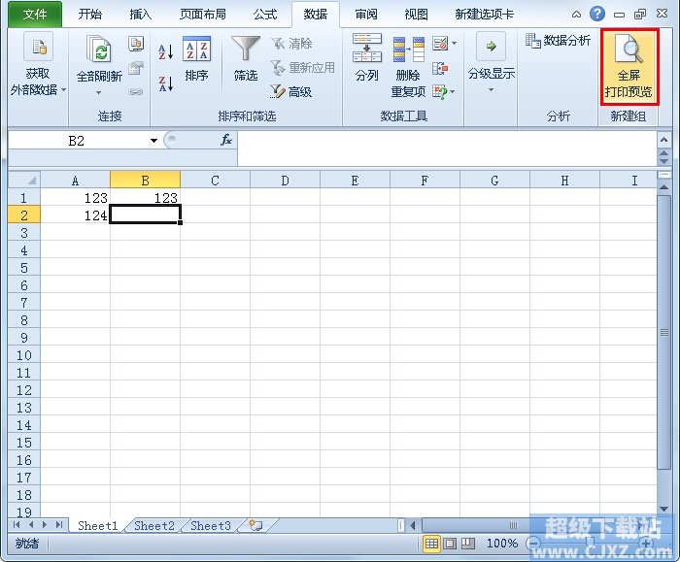Click the consolidate icon in 数据工具

tap(440, 68)
